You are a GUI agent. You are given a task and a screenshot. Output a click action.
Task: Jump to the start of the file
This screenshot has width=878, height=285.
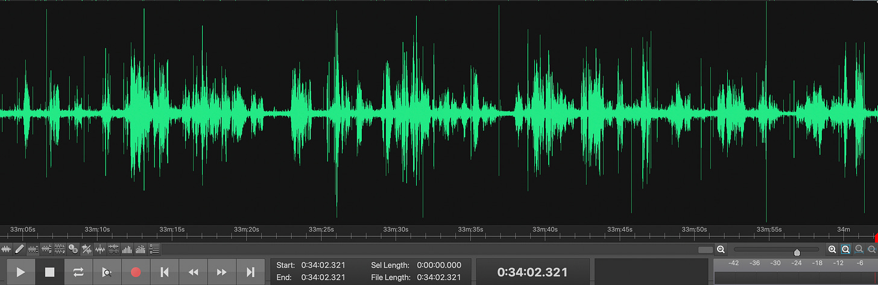[x=164, y=272]
